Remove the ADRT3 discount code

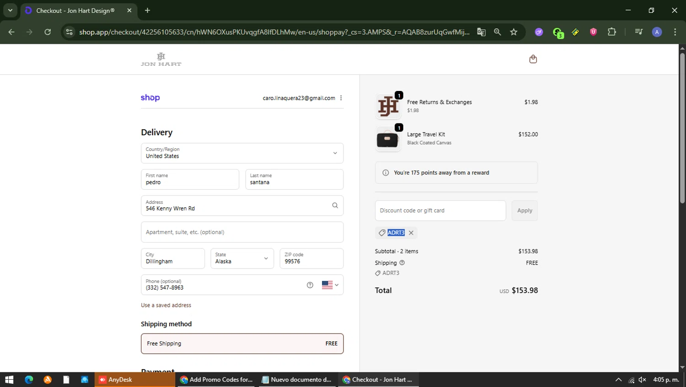pos(411,233)
